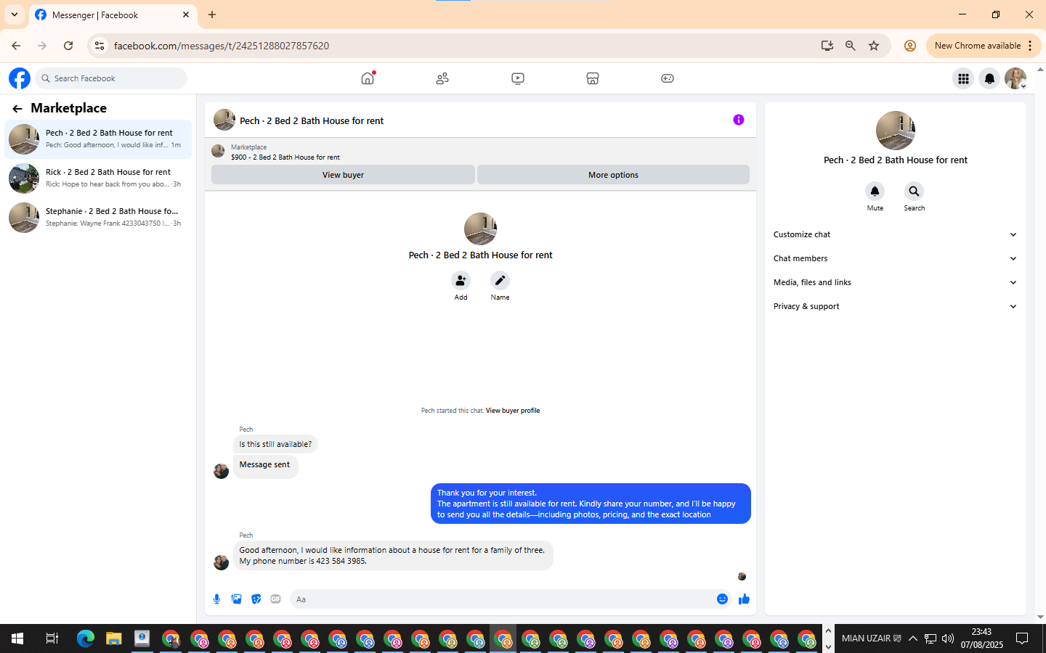
Task: Open a new Chrome tab
Action: [x=212, y=15]
